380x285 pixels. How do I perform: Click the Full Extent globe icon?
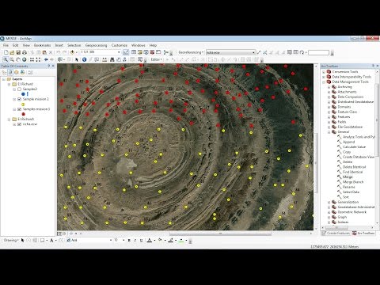pyautogui.click(x=25, y=59)
